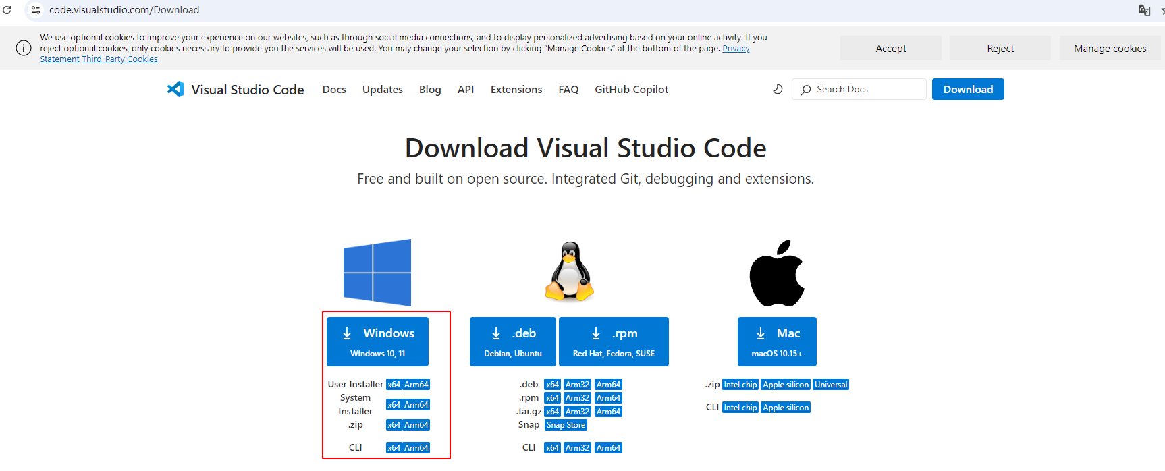Download Linux .tar.gz x64 archive
Viewport: 1165px width, 471px height.
[x=553, y=412]
